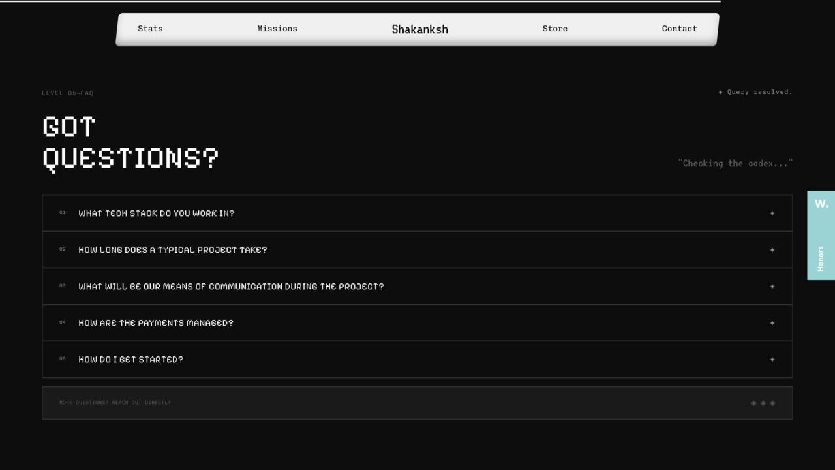The image size is (835, 470).
Task: Click the 'Checking the codex...' text
Action: coord(735,163)
